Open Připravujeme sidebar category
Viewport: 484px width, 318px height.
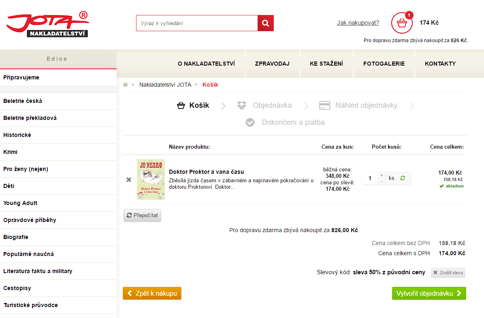pyautogui.click(x=58, y=77)
